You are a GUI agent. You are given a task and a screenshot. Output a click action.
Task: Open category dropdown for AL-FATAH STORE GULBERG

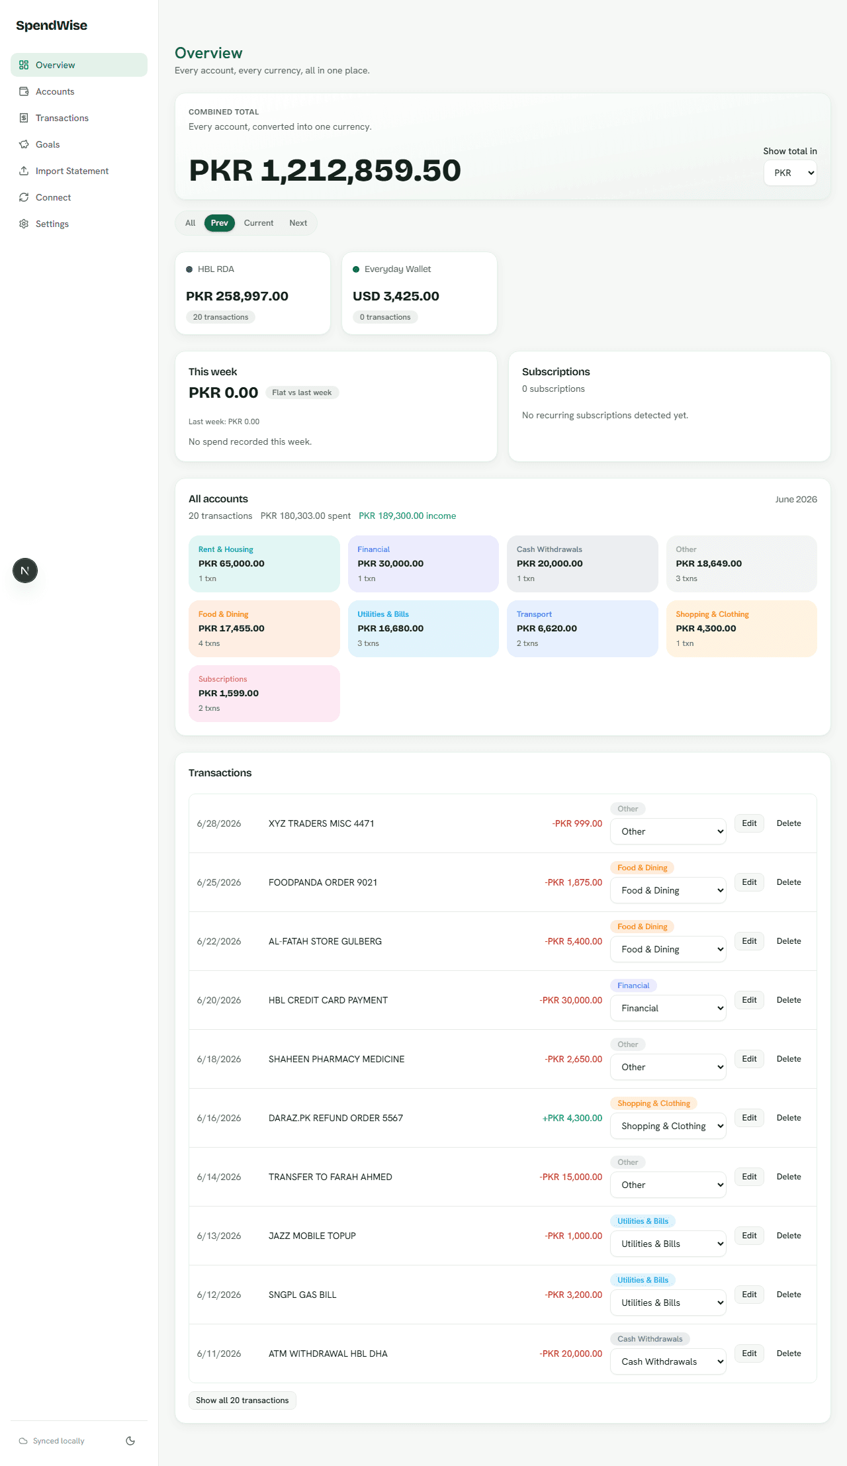(668, 949)
